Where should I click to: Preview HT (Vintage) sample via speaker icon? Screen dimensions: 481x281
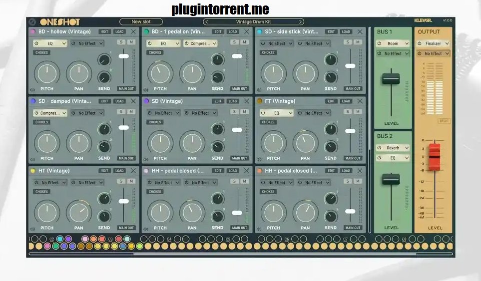click(x=32, y=229)
